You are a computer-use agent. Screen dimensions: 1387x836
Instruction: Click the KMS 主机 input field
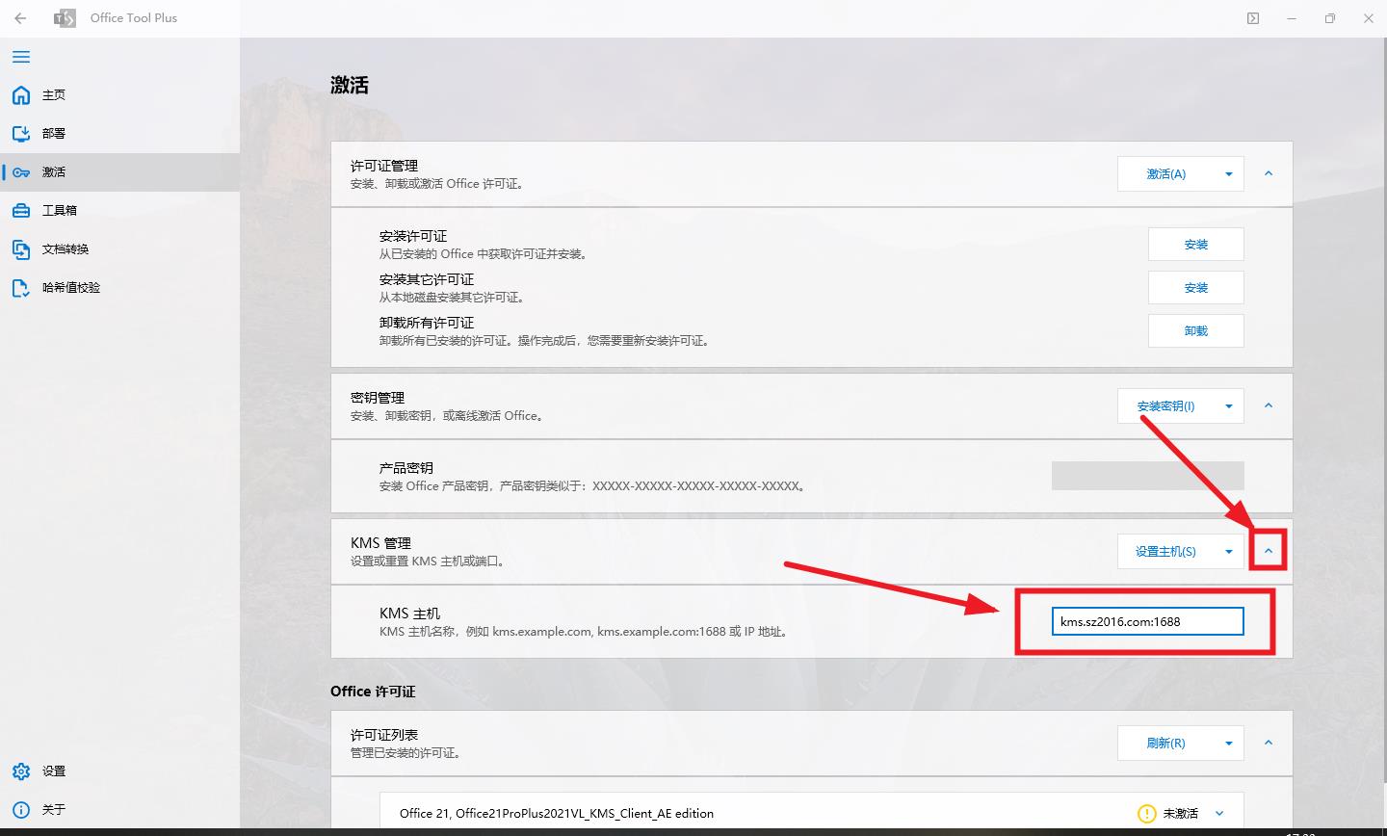tap(1146, 621)
